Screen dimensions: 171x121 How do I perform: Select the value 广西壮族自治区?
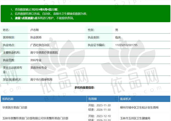click(x=40, y=45)
